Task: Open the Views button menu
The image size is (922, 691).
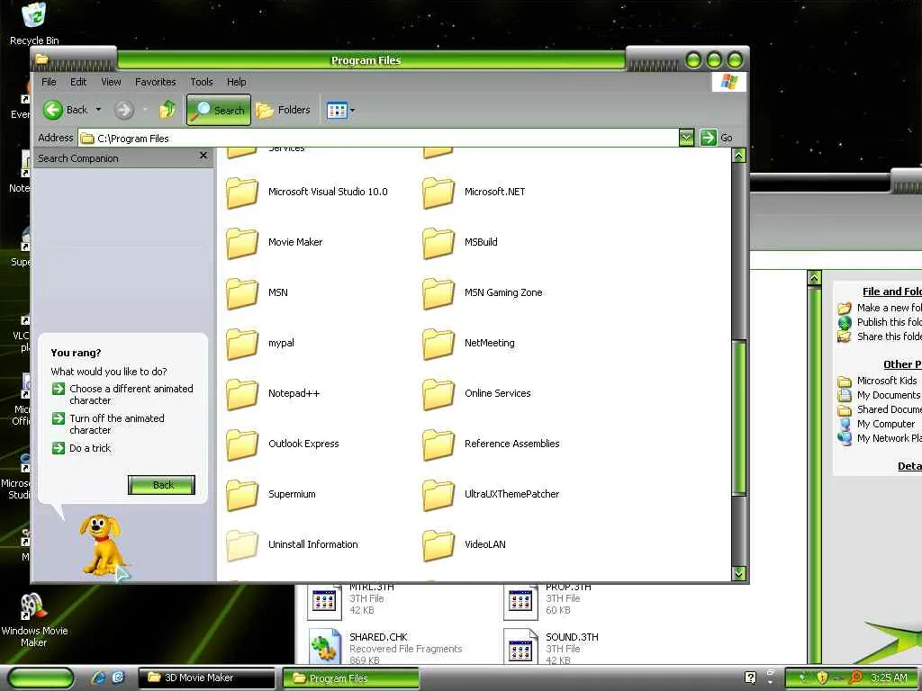Action: click(340, 110)
